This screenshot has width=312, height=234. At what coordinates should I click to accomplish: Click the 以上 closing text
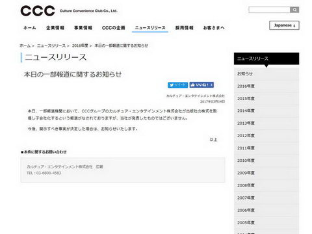(213, 140)
